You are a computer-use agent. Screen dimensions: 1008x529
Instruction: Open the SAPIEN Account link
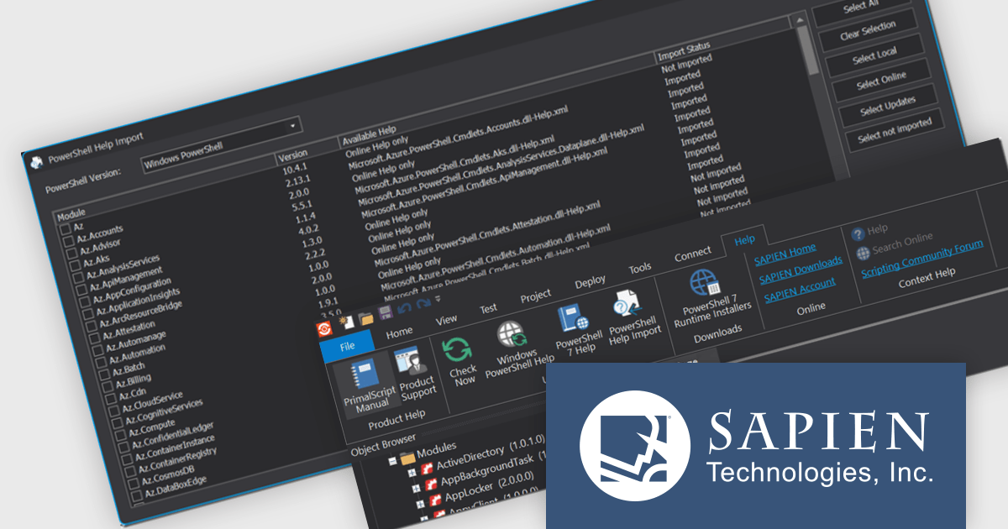tap(800, 289)
